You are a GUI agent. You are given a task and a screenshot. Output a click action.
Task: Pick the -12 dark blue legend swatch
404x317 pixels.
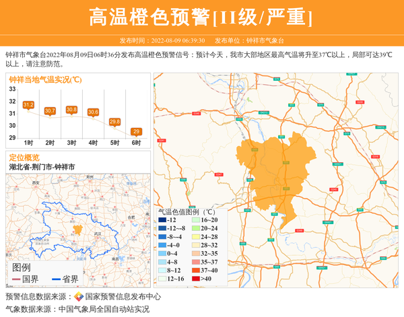click(162, 220)
